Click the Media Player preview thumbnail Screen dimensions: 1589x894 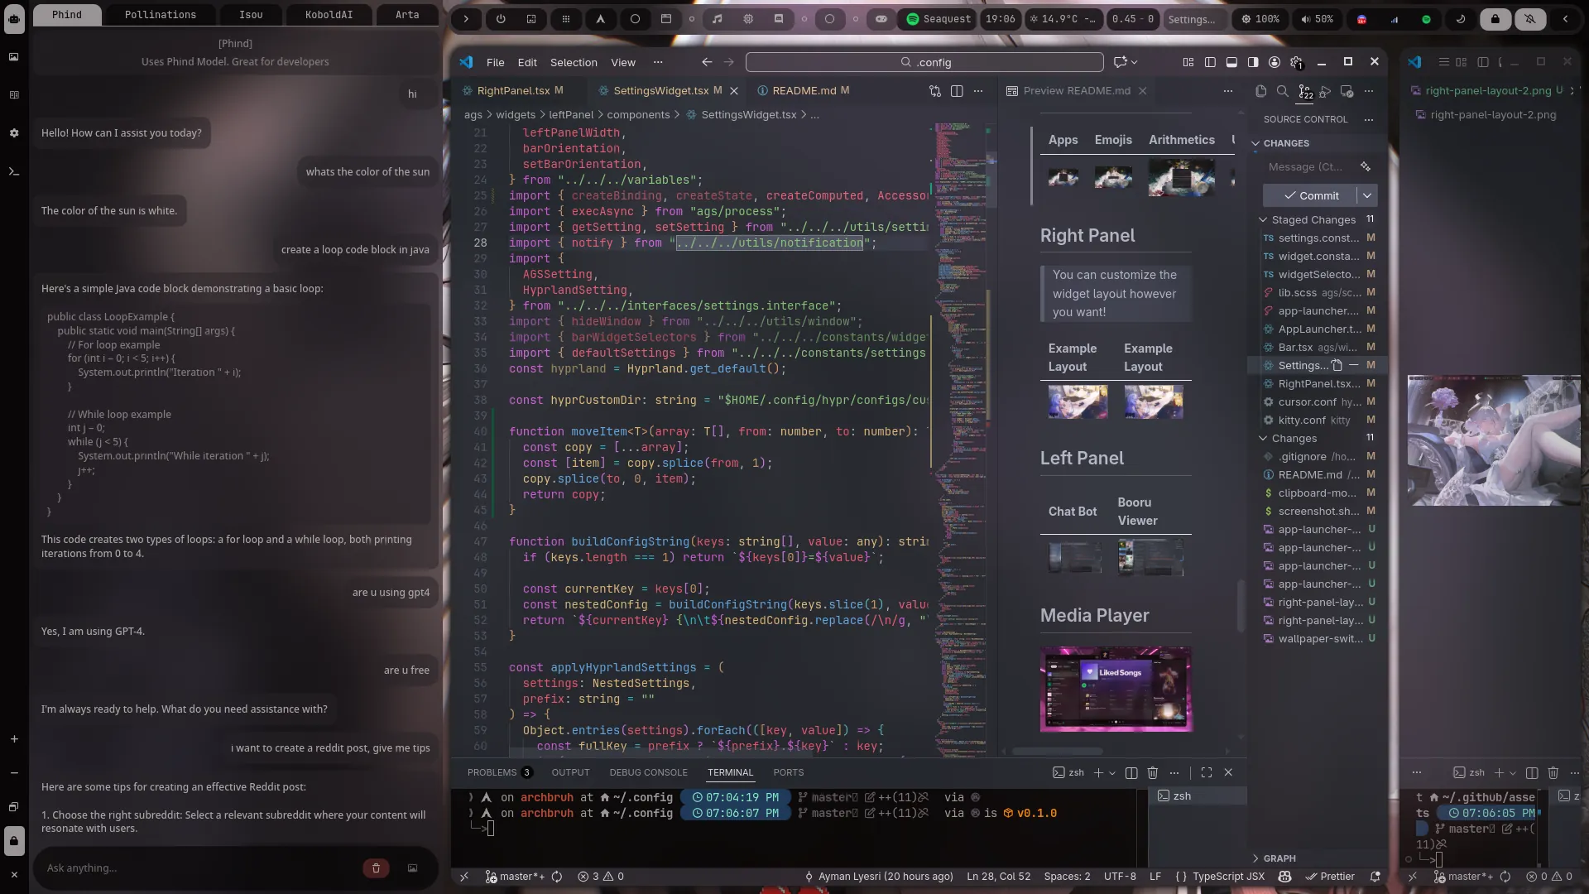1116,689
